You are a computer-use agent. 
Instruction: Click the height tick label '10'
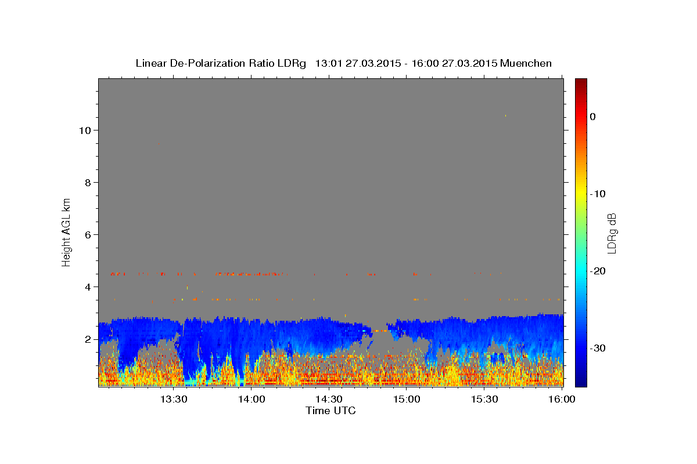pos(85,130)
